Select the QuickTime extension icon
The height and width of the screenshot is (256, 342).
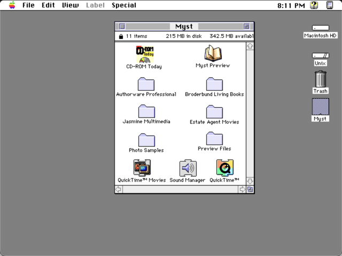(x=225, y=168)
